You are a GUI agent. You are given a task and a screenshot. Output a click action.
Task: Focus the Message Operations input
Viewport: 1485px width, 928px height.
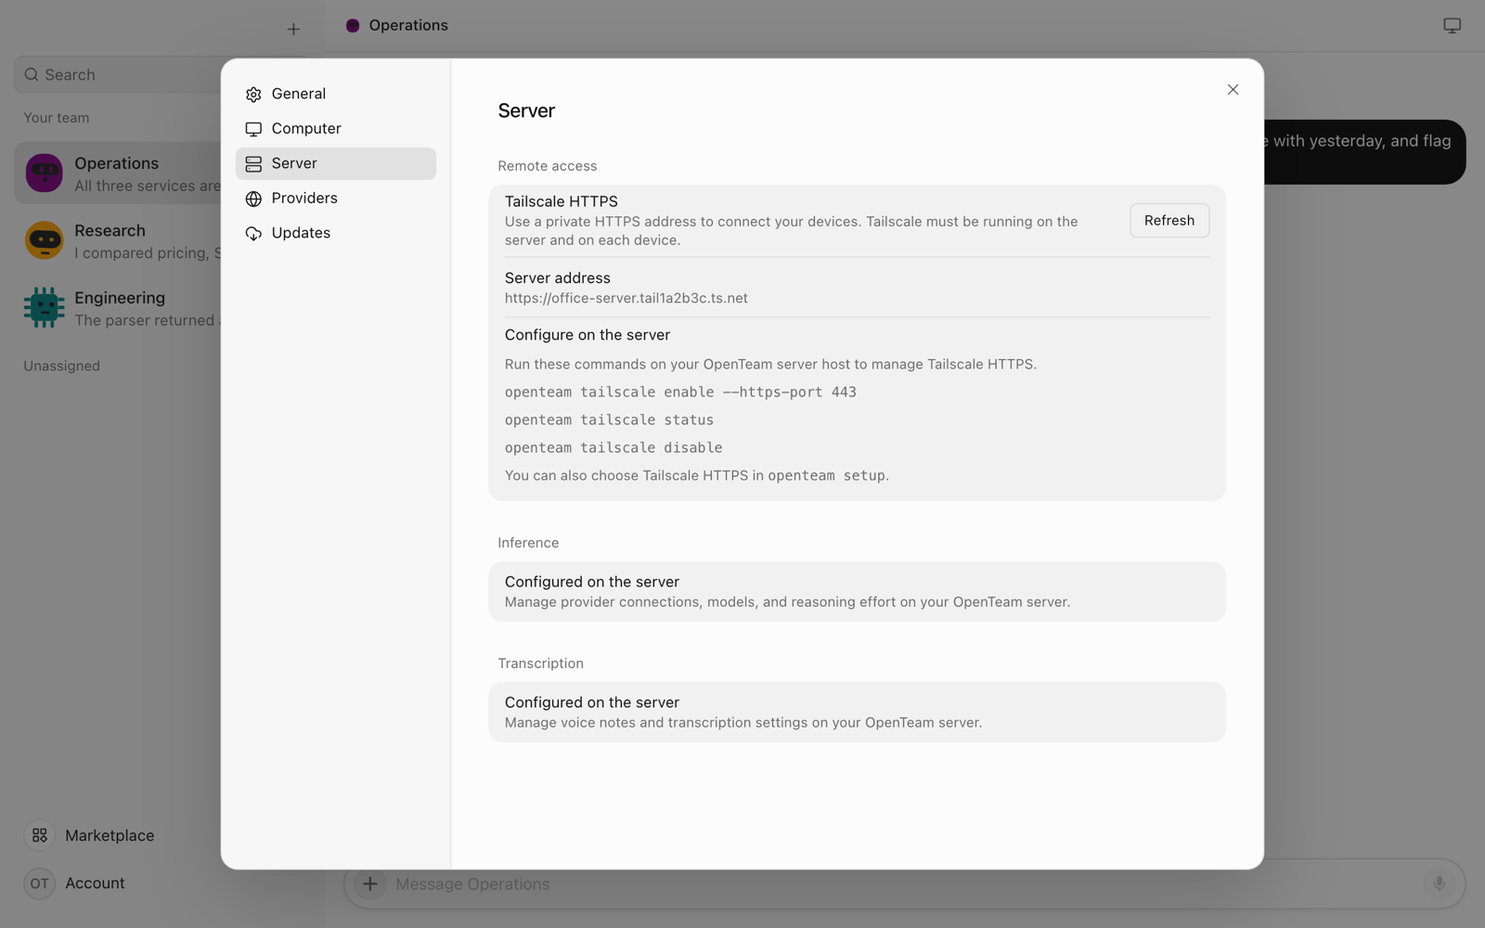pyautogui.click(x=905, y=884)
